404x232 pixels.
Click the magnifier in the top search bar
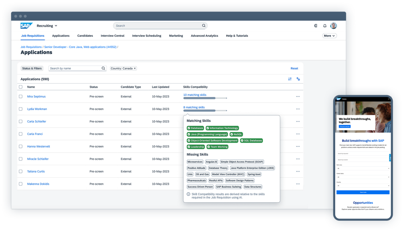tap(203, 26)
